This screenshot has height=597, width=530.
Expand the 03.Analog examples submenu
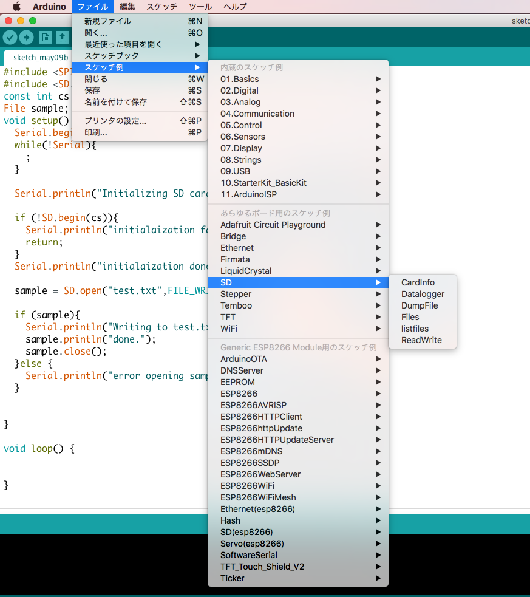pyautogui.click(x=298, y=102)
